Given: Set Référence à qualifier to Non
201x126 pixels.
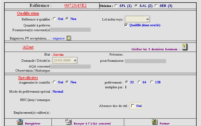Looking at the screenshot, I should (67, 19).
